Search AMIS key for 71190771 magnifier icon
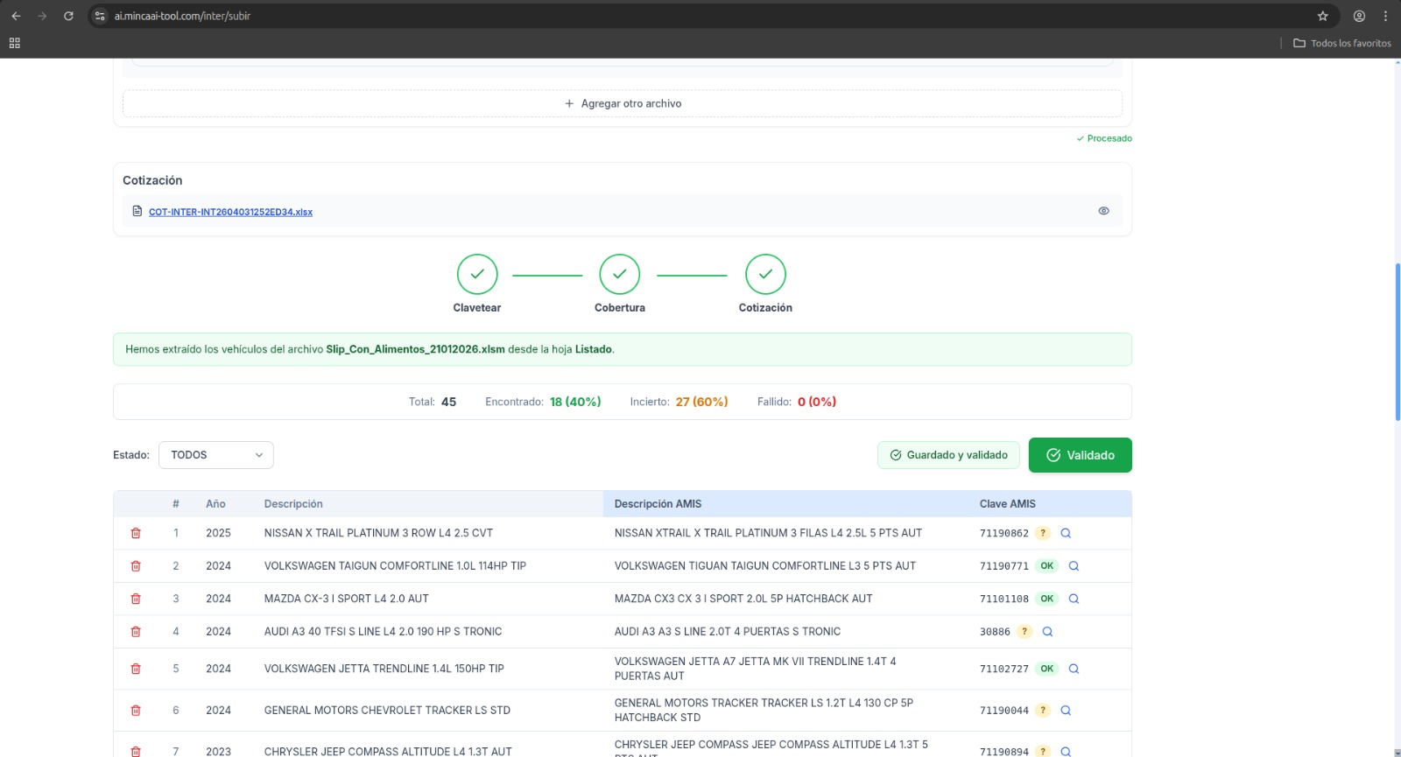 1074,566
